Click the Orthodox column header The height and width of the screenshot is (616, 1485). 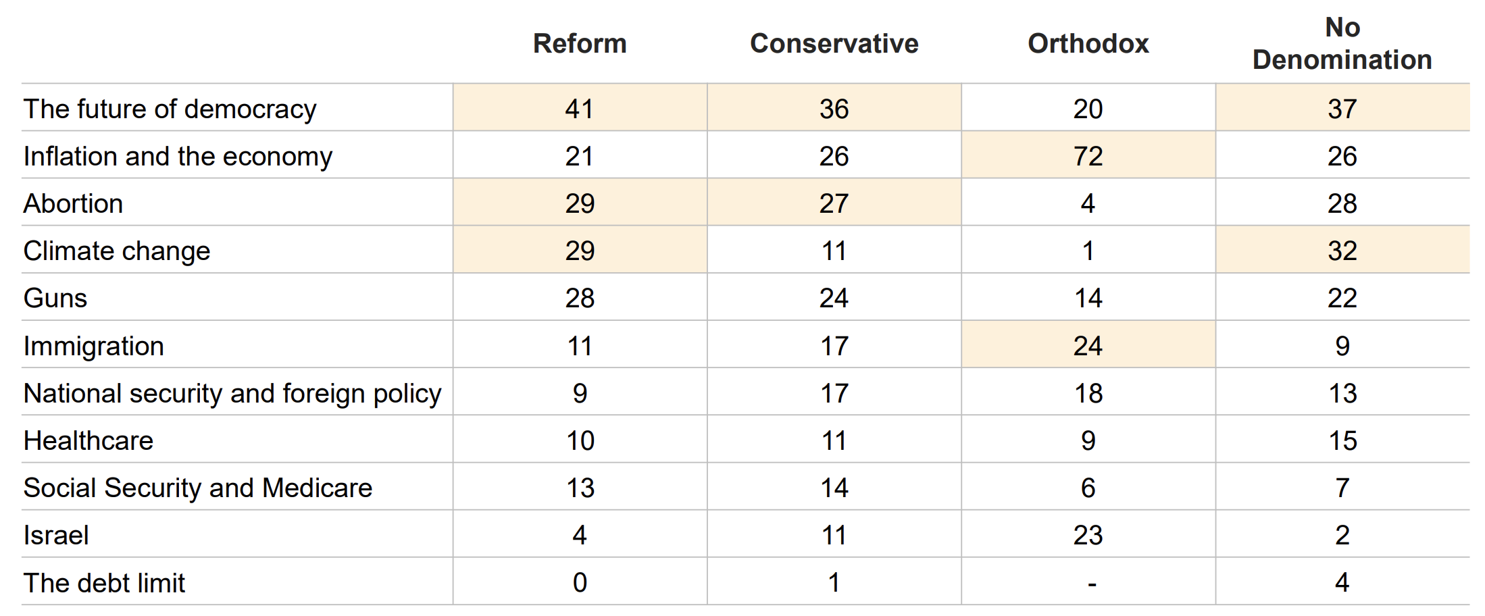(1088, 44)
